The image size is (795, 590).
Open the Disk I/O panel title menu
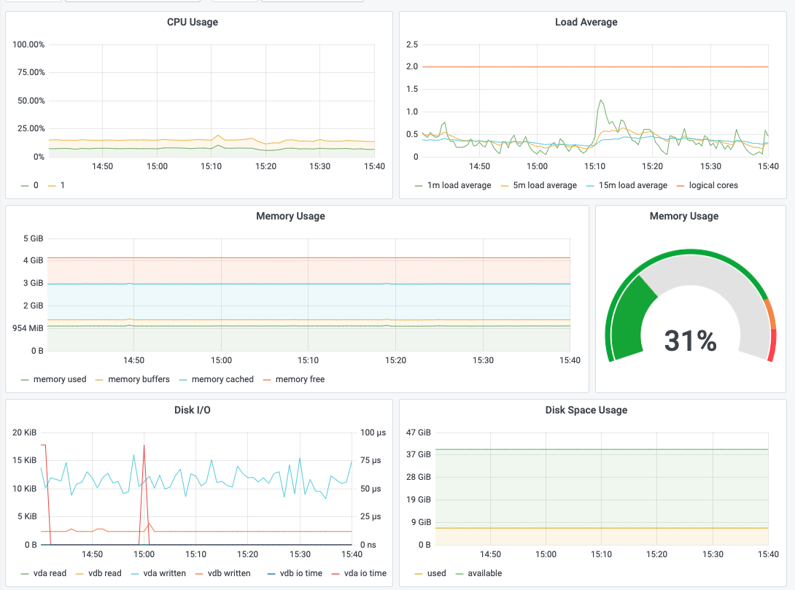pos(192,410)
